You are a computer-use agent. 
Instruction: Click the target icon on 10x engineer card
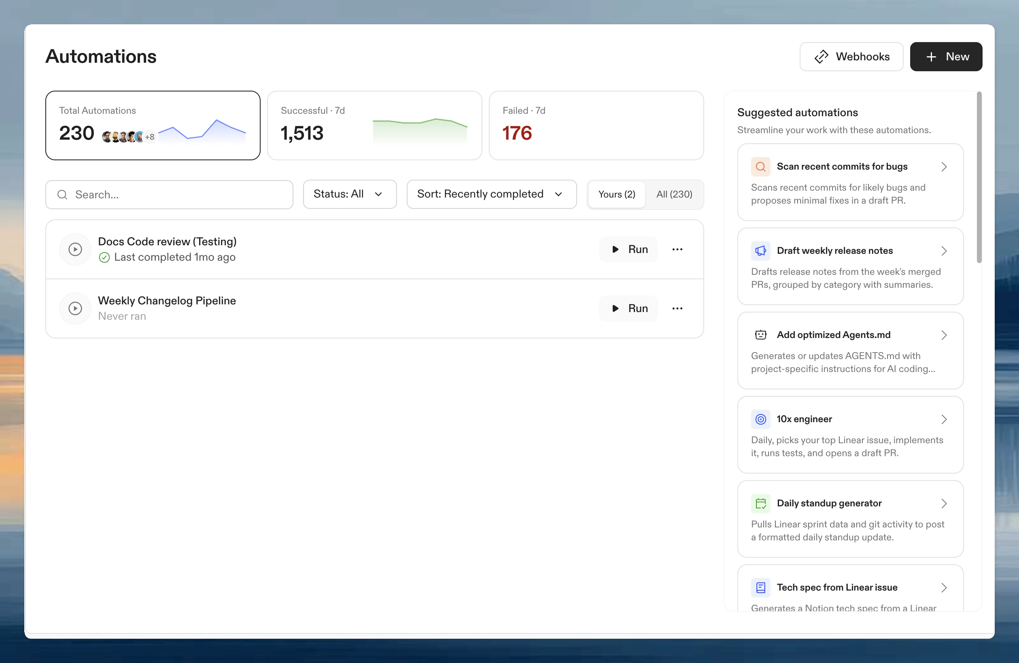(x=760, y=419)
